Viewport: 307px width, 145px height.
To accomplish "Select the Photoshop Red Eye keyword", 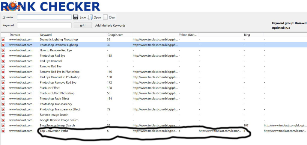I will pyautogui.click(x=52, y=56).
